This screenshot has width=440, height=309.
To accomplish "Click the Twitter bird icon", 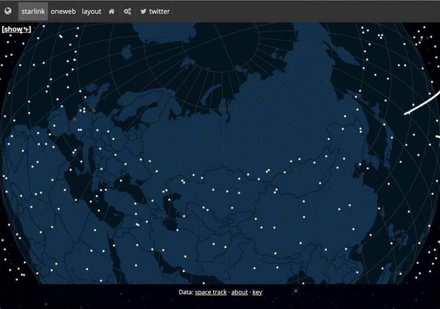I will [x=143, y=11].
